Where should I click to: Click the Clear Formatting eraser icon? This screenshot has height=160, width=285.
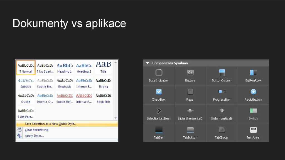pos(19,129)
